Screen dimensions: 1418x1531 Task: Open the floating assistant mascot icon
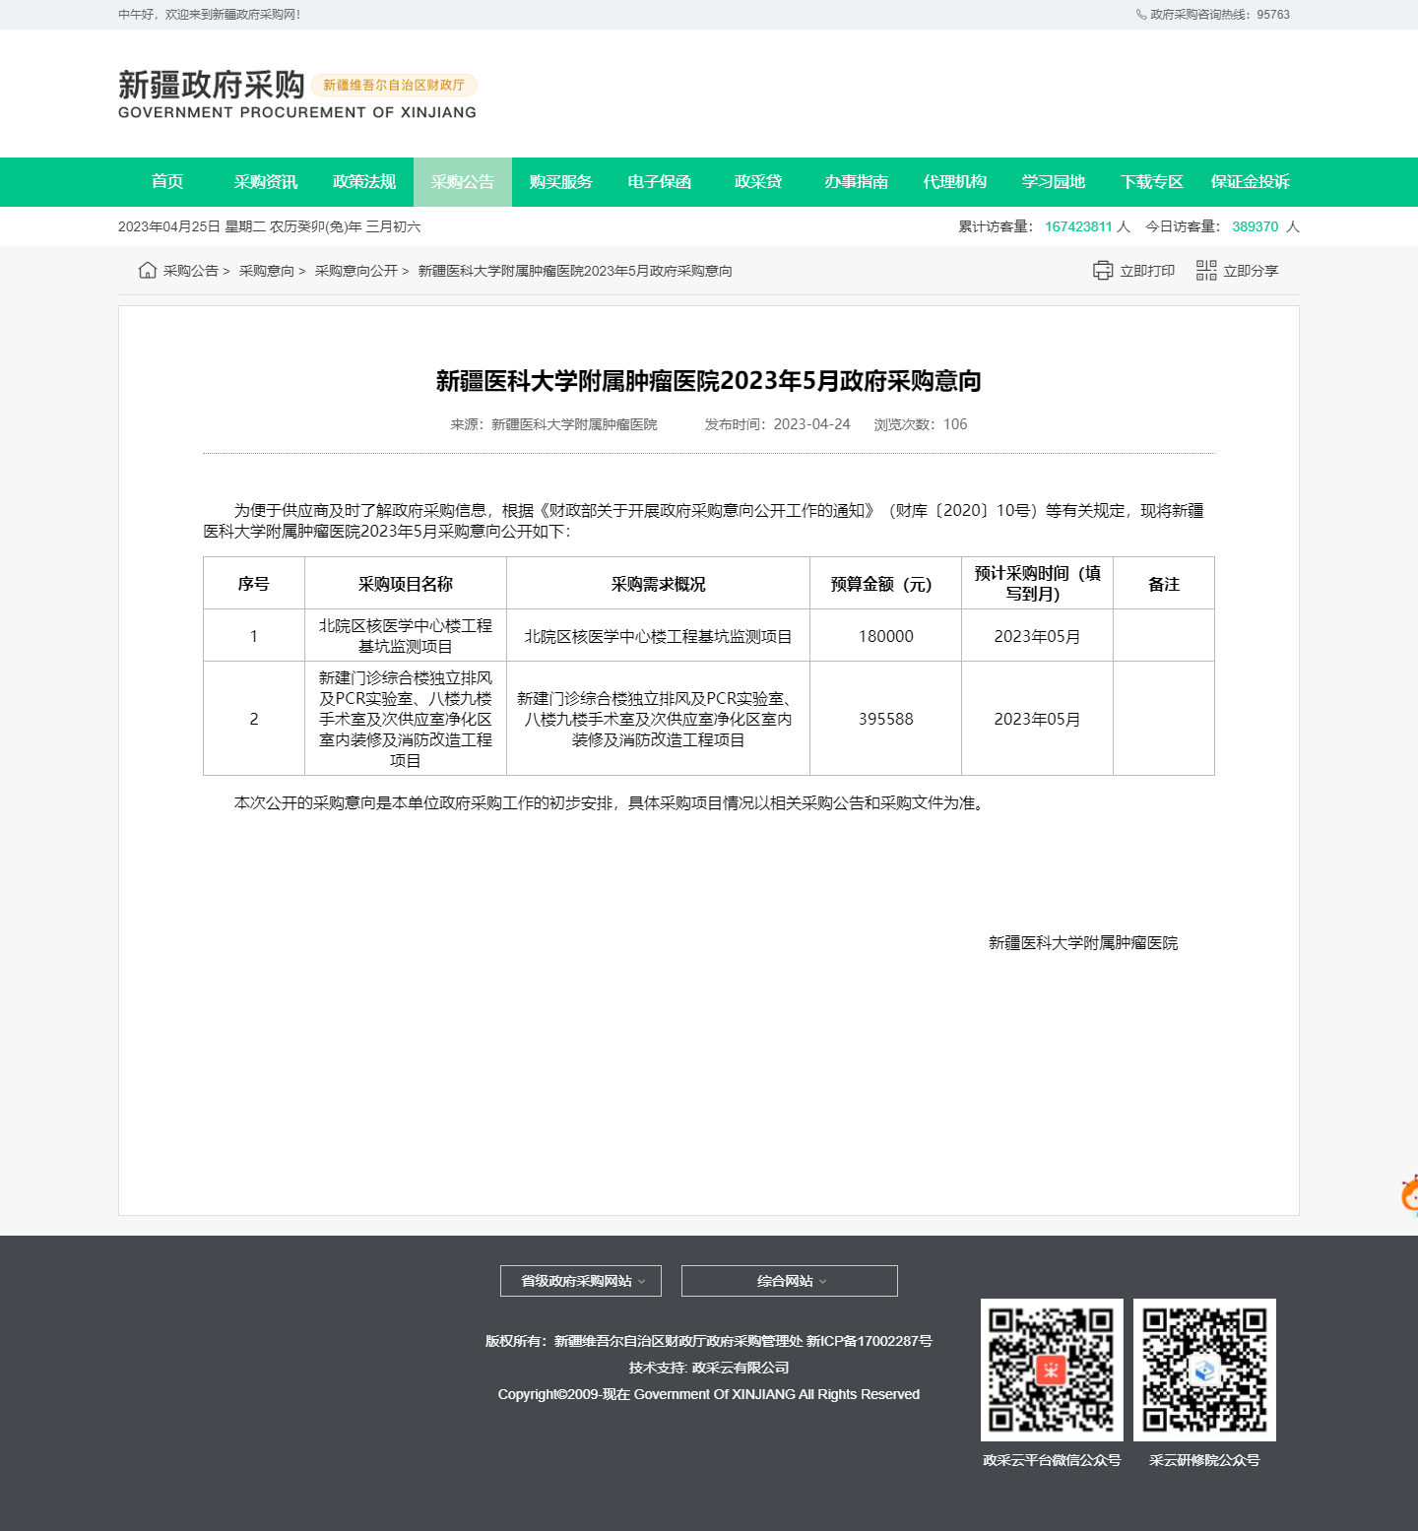pos(1409,1195)
